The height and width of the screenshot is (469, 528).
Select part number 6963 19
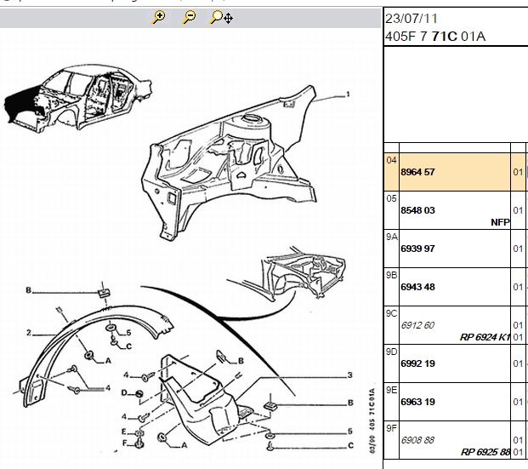click(x=417, y=402)
